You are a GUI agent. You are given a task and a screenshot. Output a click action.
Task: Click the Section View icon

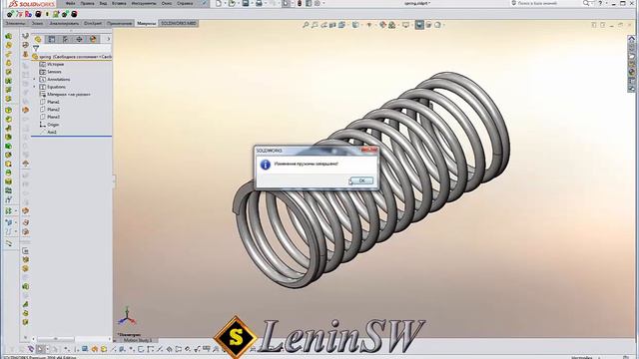coord(332,25)
